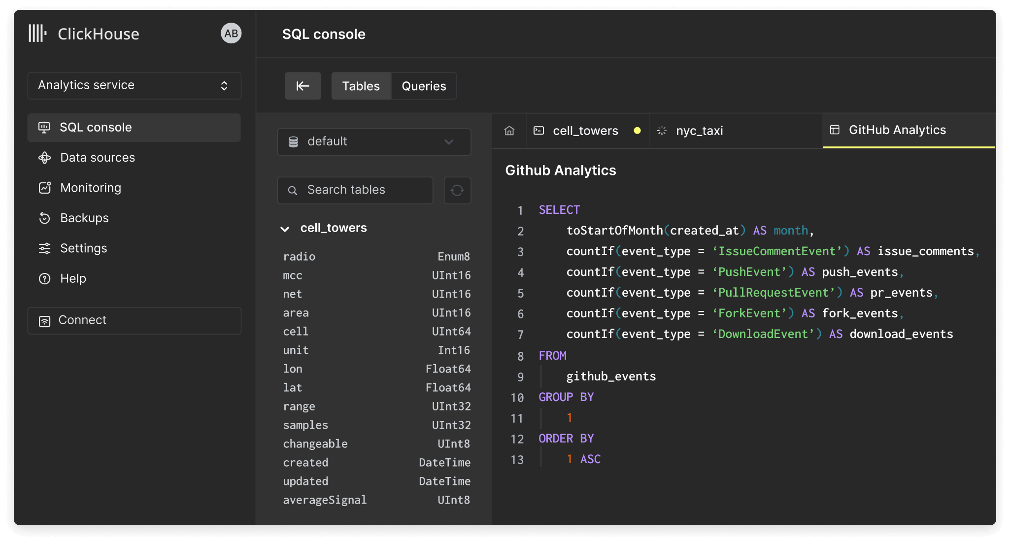The width and height of the screenshot is (1010, 543).
Task: Open the Analytics service selector
Action: [134, 85]
